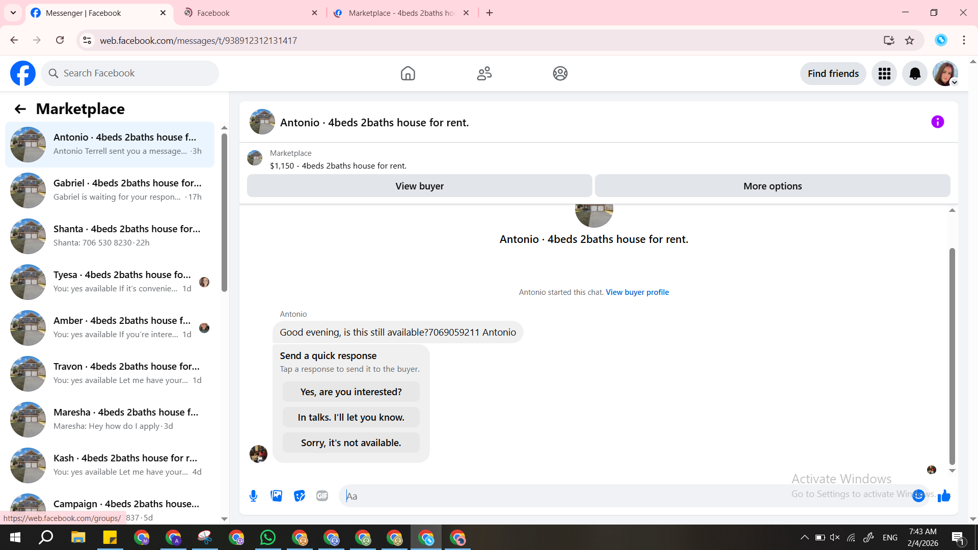Screen dimensions: 978x550
Task: Switch to the Marketplace browser tab
Action: pos(401,13)
